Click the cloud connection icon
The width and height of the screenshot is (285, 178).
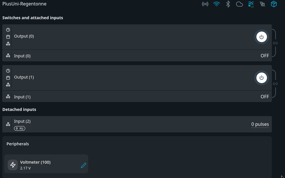(x=240, y=4)
